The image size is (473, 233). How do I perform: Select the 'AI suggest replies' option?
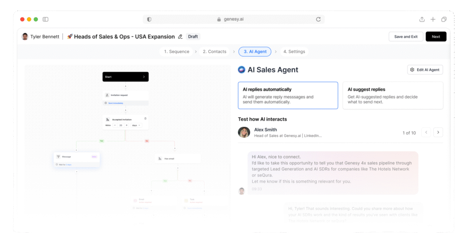(393, 95)
